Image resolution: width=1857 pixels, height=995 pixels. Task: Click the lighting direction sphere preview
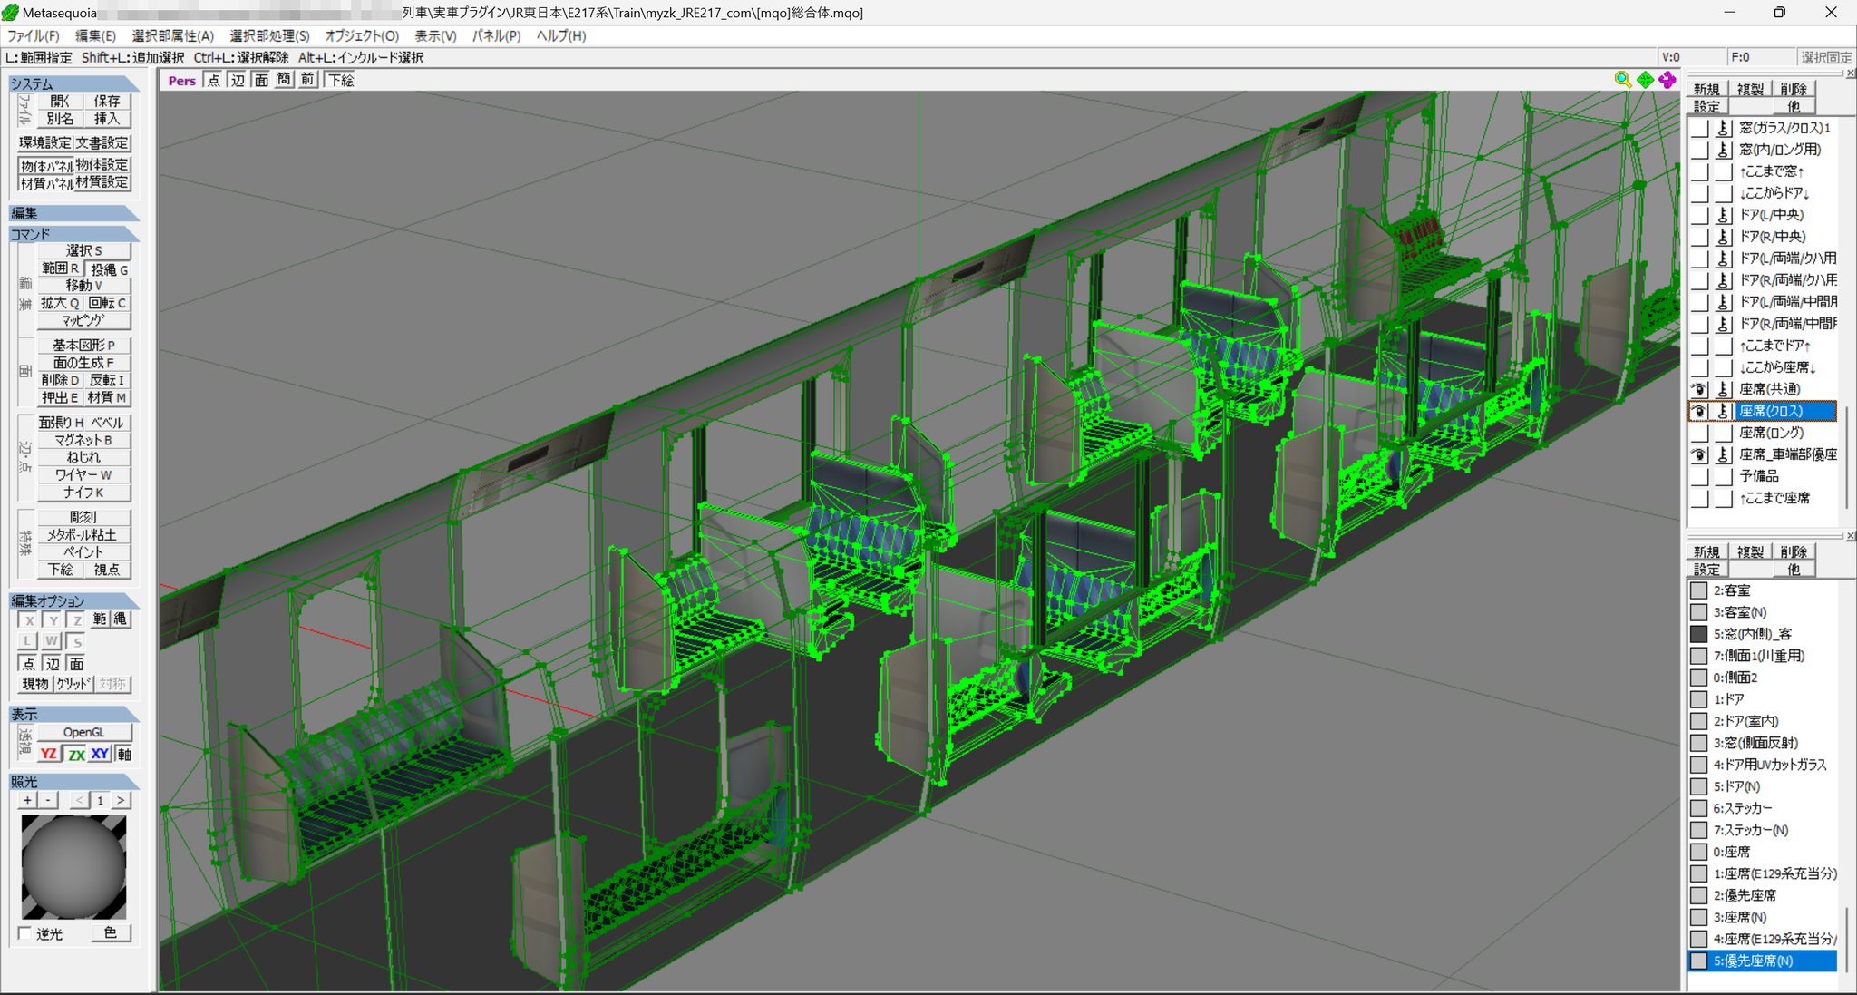pos(73,866)
